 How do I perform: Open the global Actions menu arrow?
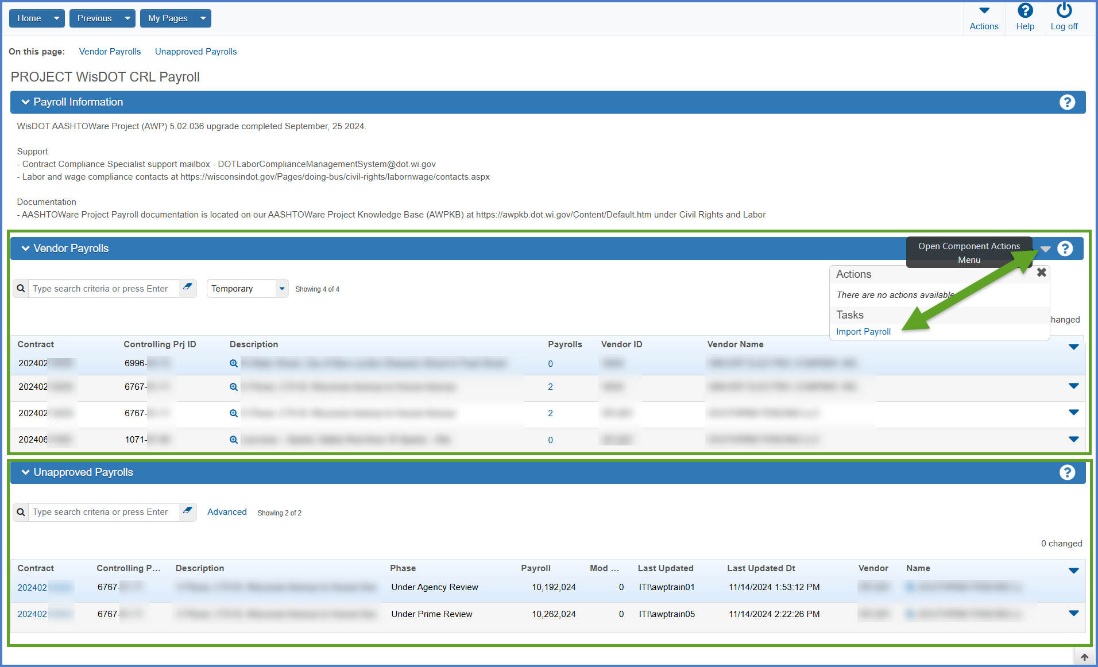click(984, 11)
